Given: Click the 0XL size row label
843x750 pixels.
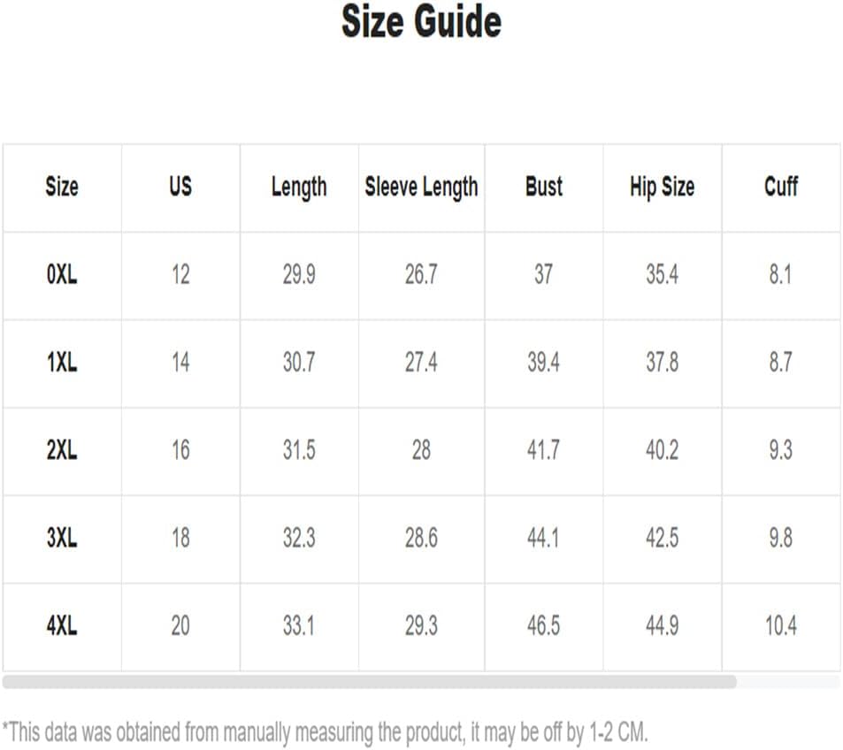Looking at the screenshot, I should pos(62,275).
